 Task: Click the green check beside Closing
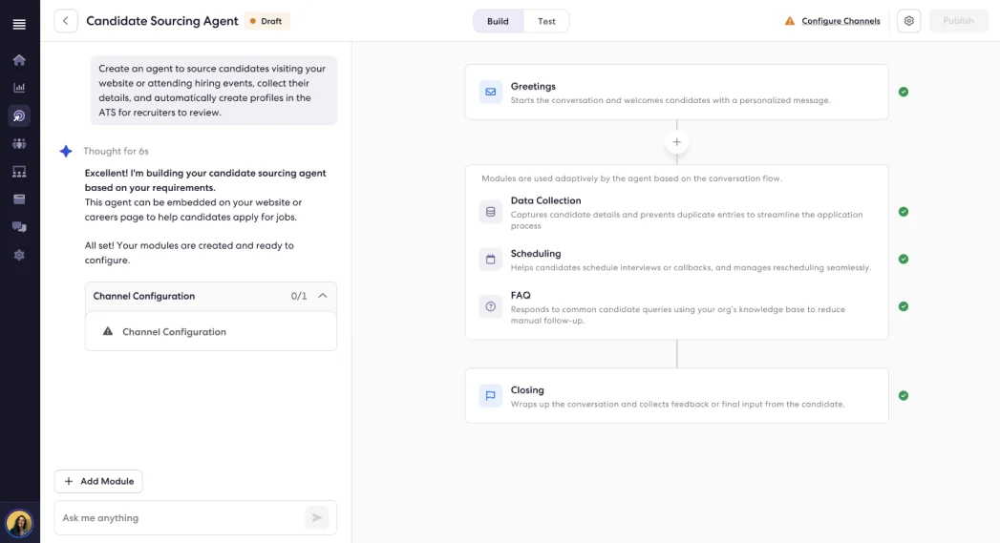coord(904,396)
